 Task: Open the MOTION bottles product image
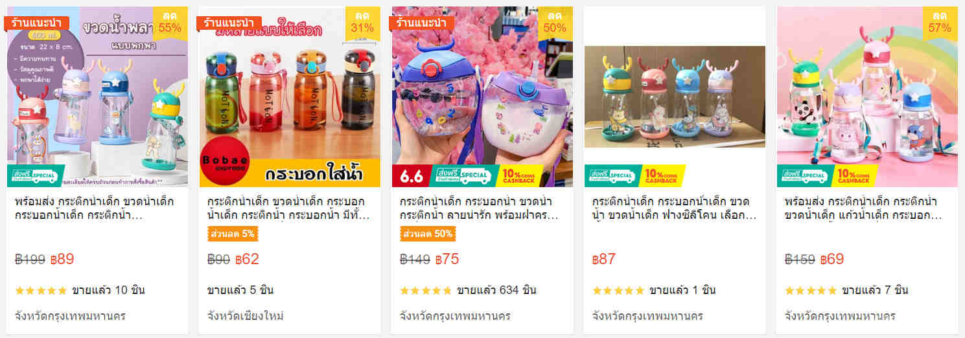pyautogui.click(x=290, y=96)
